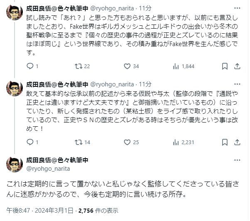The width and height of the screenshot is (250, 221).
Task: Open second tweet's author avatar
Action: 14,89
